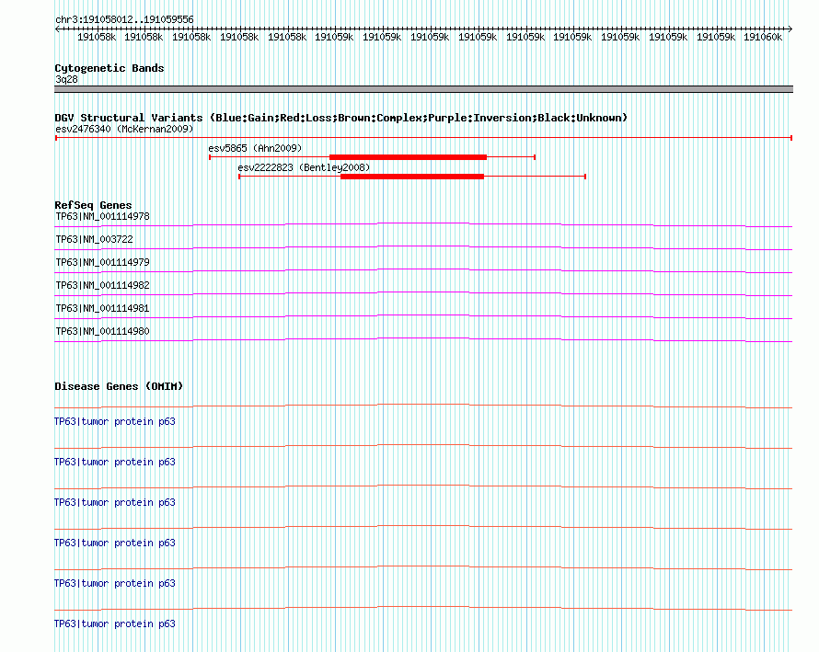Select the Cytogenetic Bands track title
819x652 pixels.
coord(110,68)
